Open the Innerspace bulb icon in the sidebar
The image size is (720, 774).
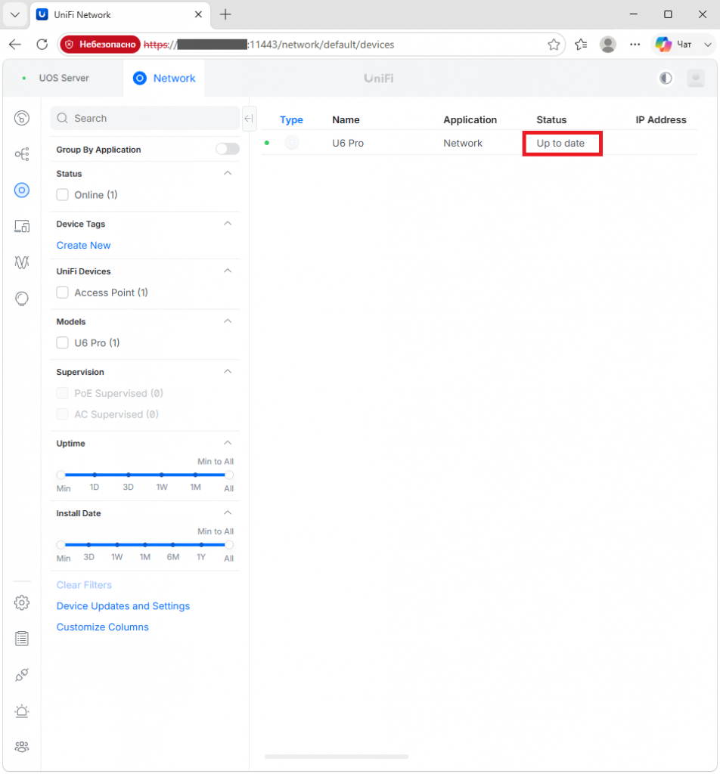coord(22,299)
